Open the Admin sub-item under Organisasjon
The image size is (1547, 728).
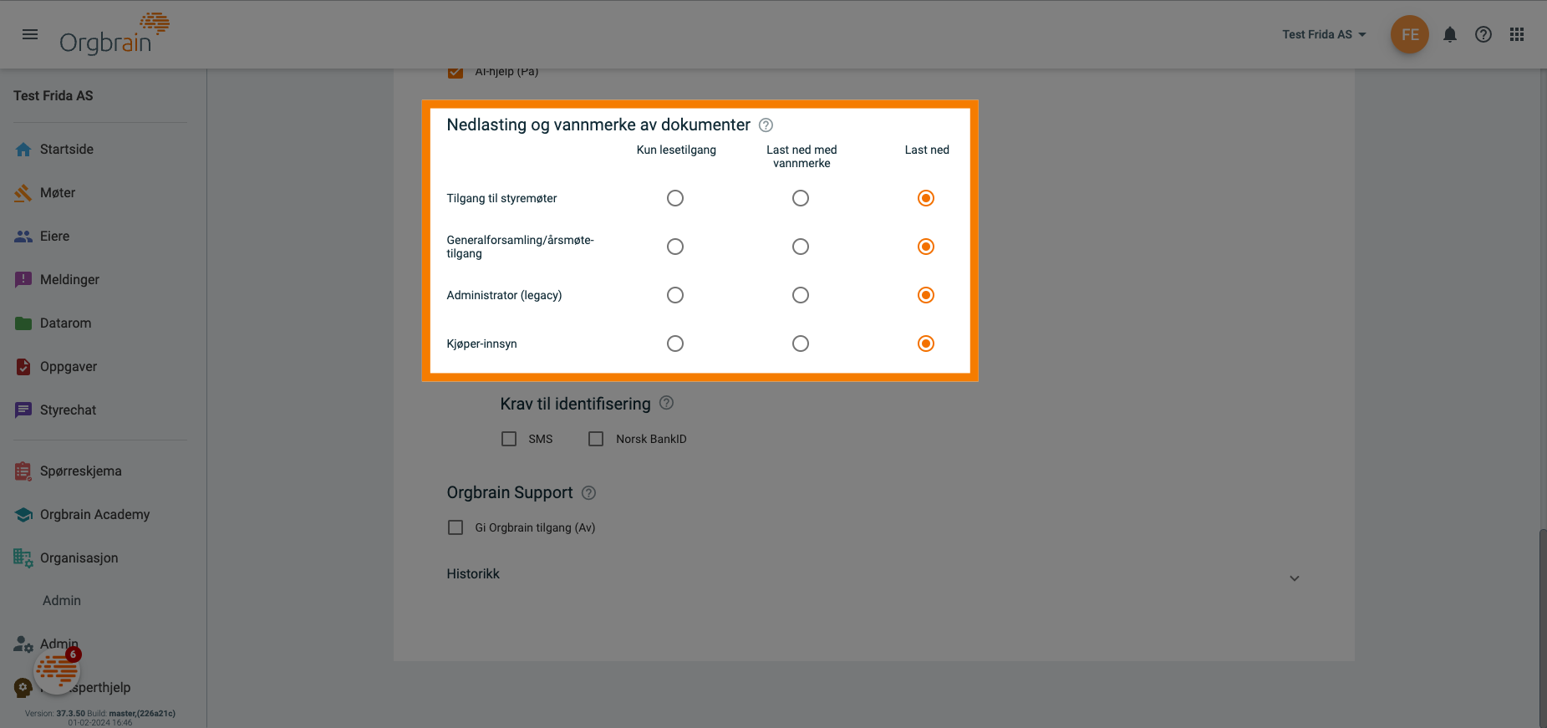(62, 601)
